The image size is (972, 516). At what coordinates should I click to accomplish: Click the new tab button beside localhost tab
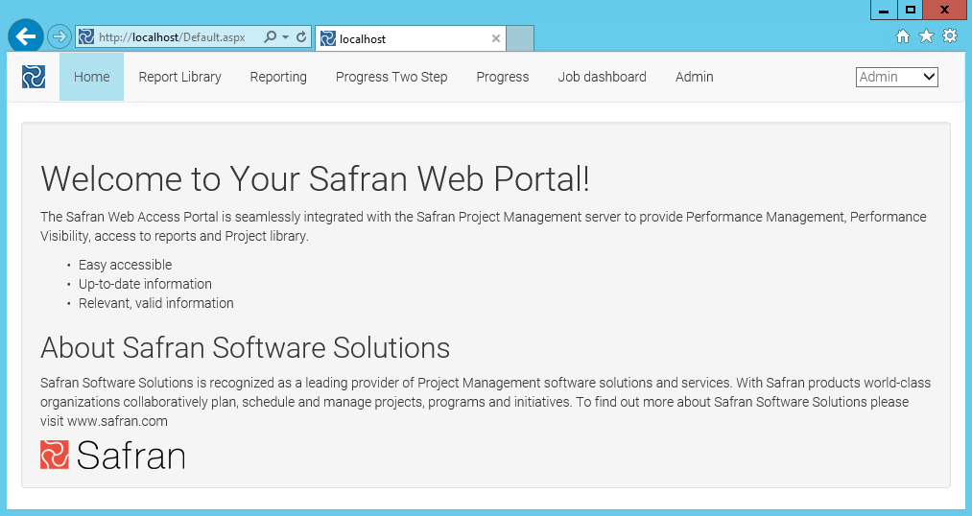click(520, 39)
